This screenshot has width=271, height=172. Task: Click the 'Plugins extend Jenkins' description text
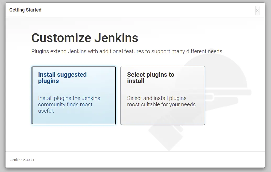pyautogui.click(x=127, y=51)
